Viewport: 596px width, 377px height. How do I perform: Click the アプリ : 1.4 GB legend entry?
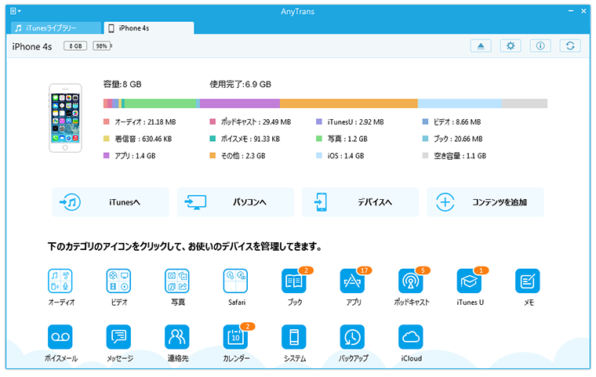coord(129,155)
